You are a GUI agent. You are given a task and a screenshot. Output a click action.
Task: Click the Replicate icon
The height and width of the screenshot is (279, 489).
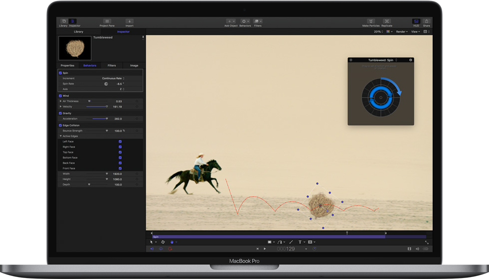tap(387, 21)
